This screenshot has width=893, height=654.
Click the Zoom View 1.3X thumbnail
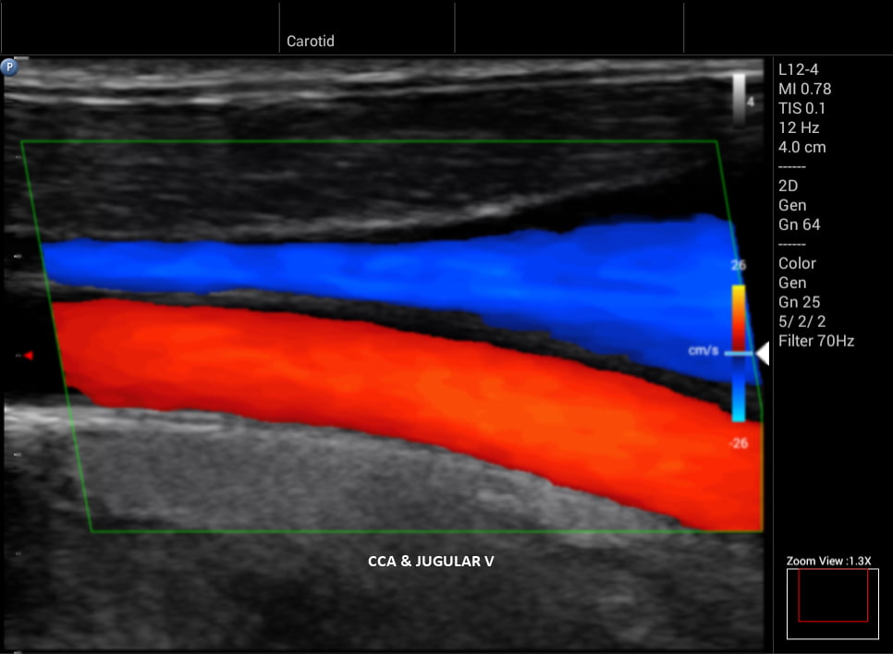click(x=833, y=604)
